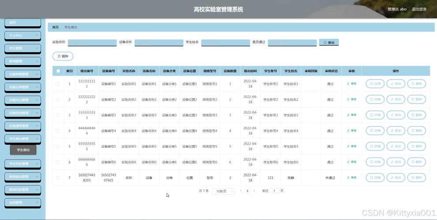Click 管理员 abo in the header
The width and height of the screenshot is (437, 220).
397,9
